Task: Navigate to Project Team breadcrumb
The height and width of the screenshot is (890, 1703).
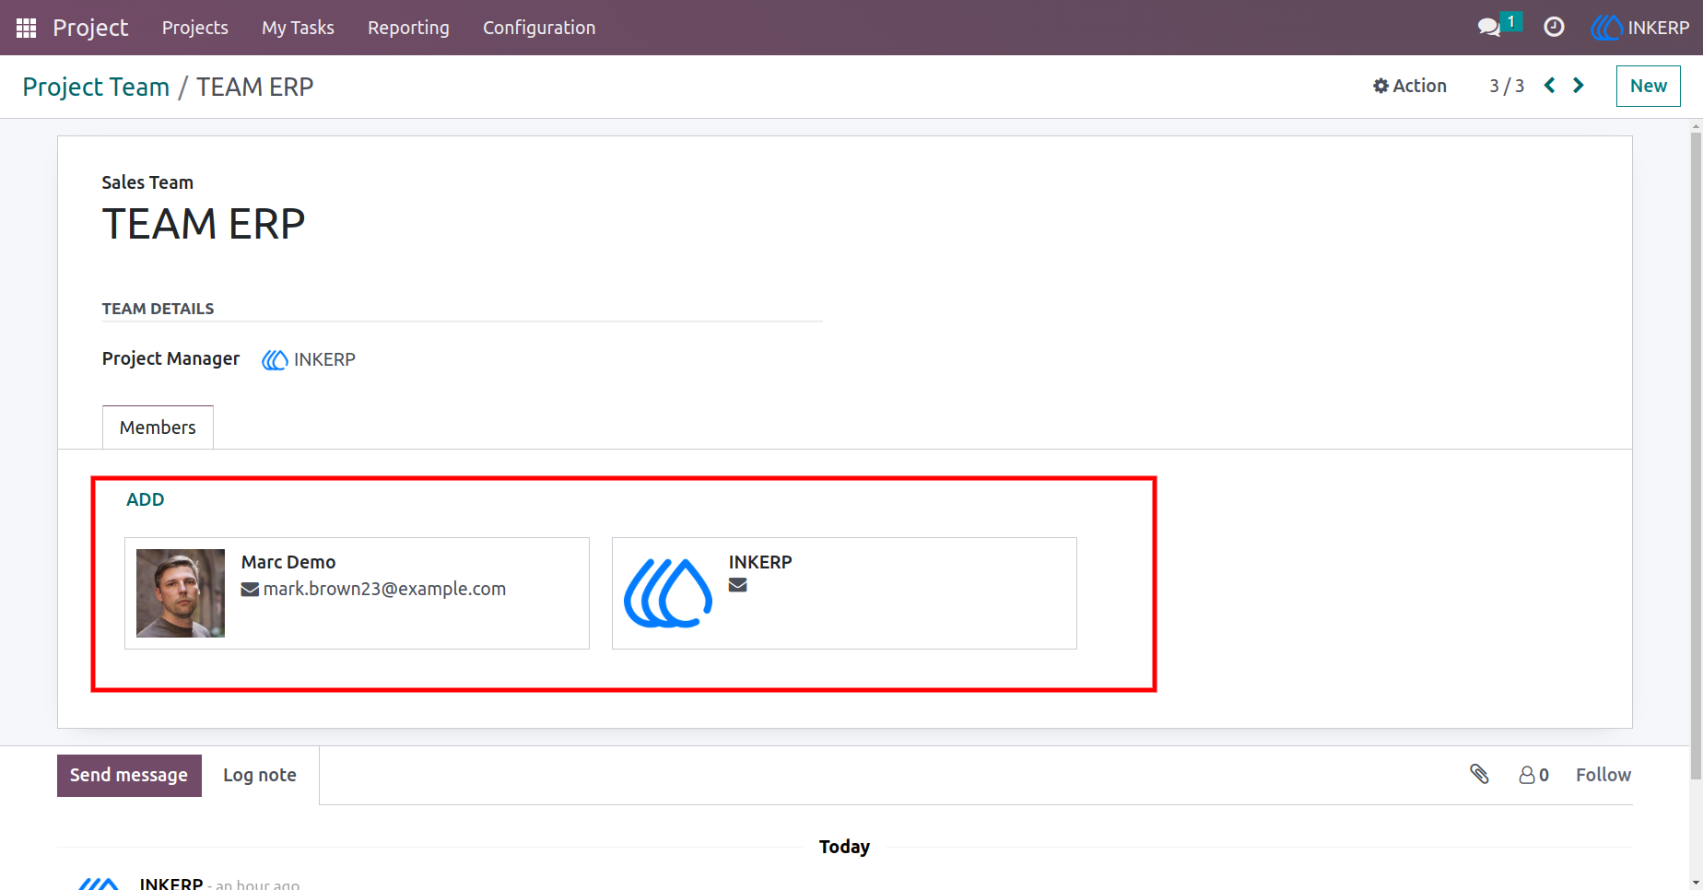Action: [96, 87]
